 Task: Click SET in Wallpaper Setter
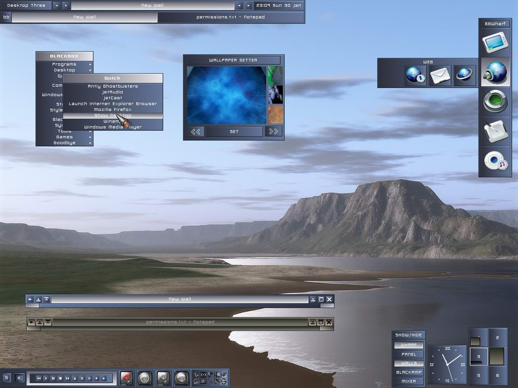point(234,132)
